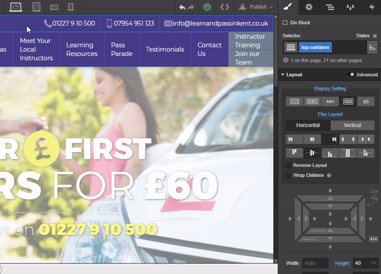Enable Reverse Layout checkbox

(288, 166)
